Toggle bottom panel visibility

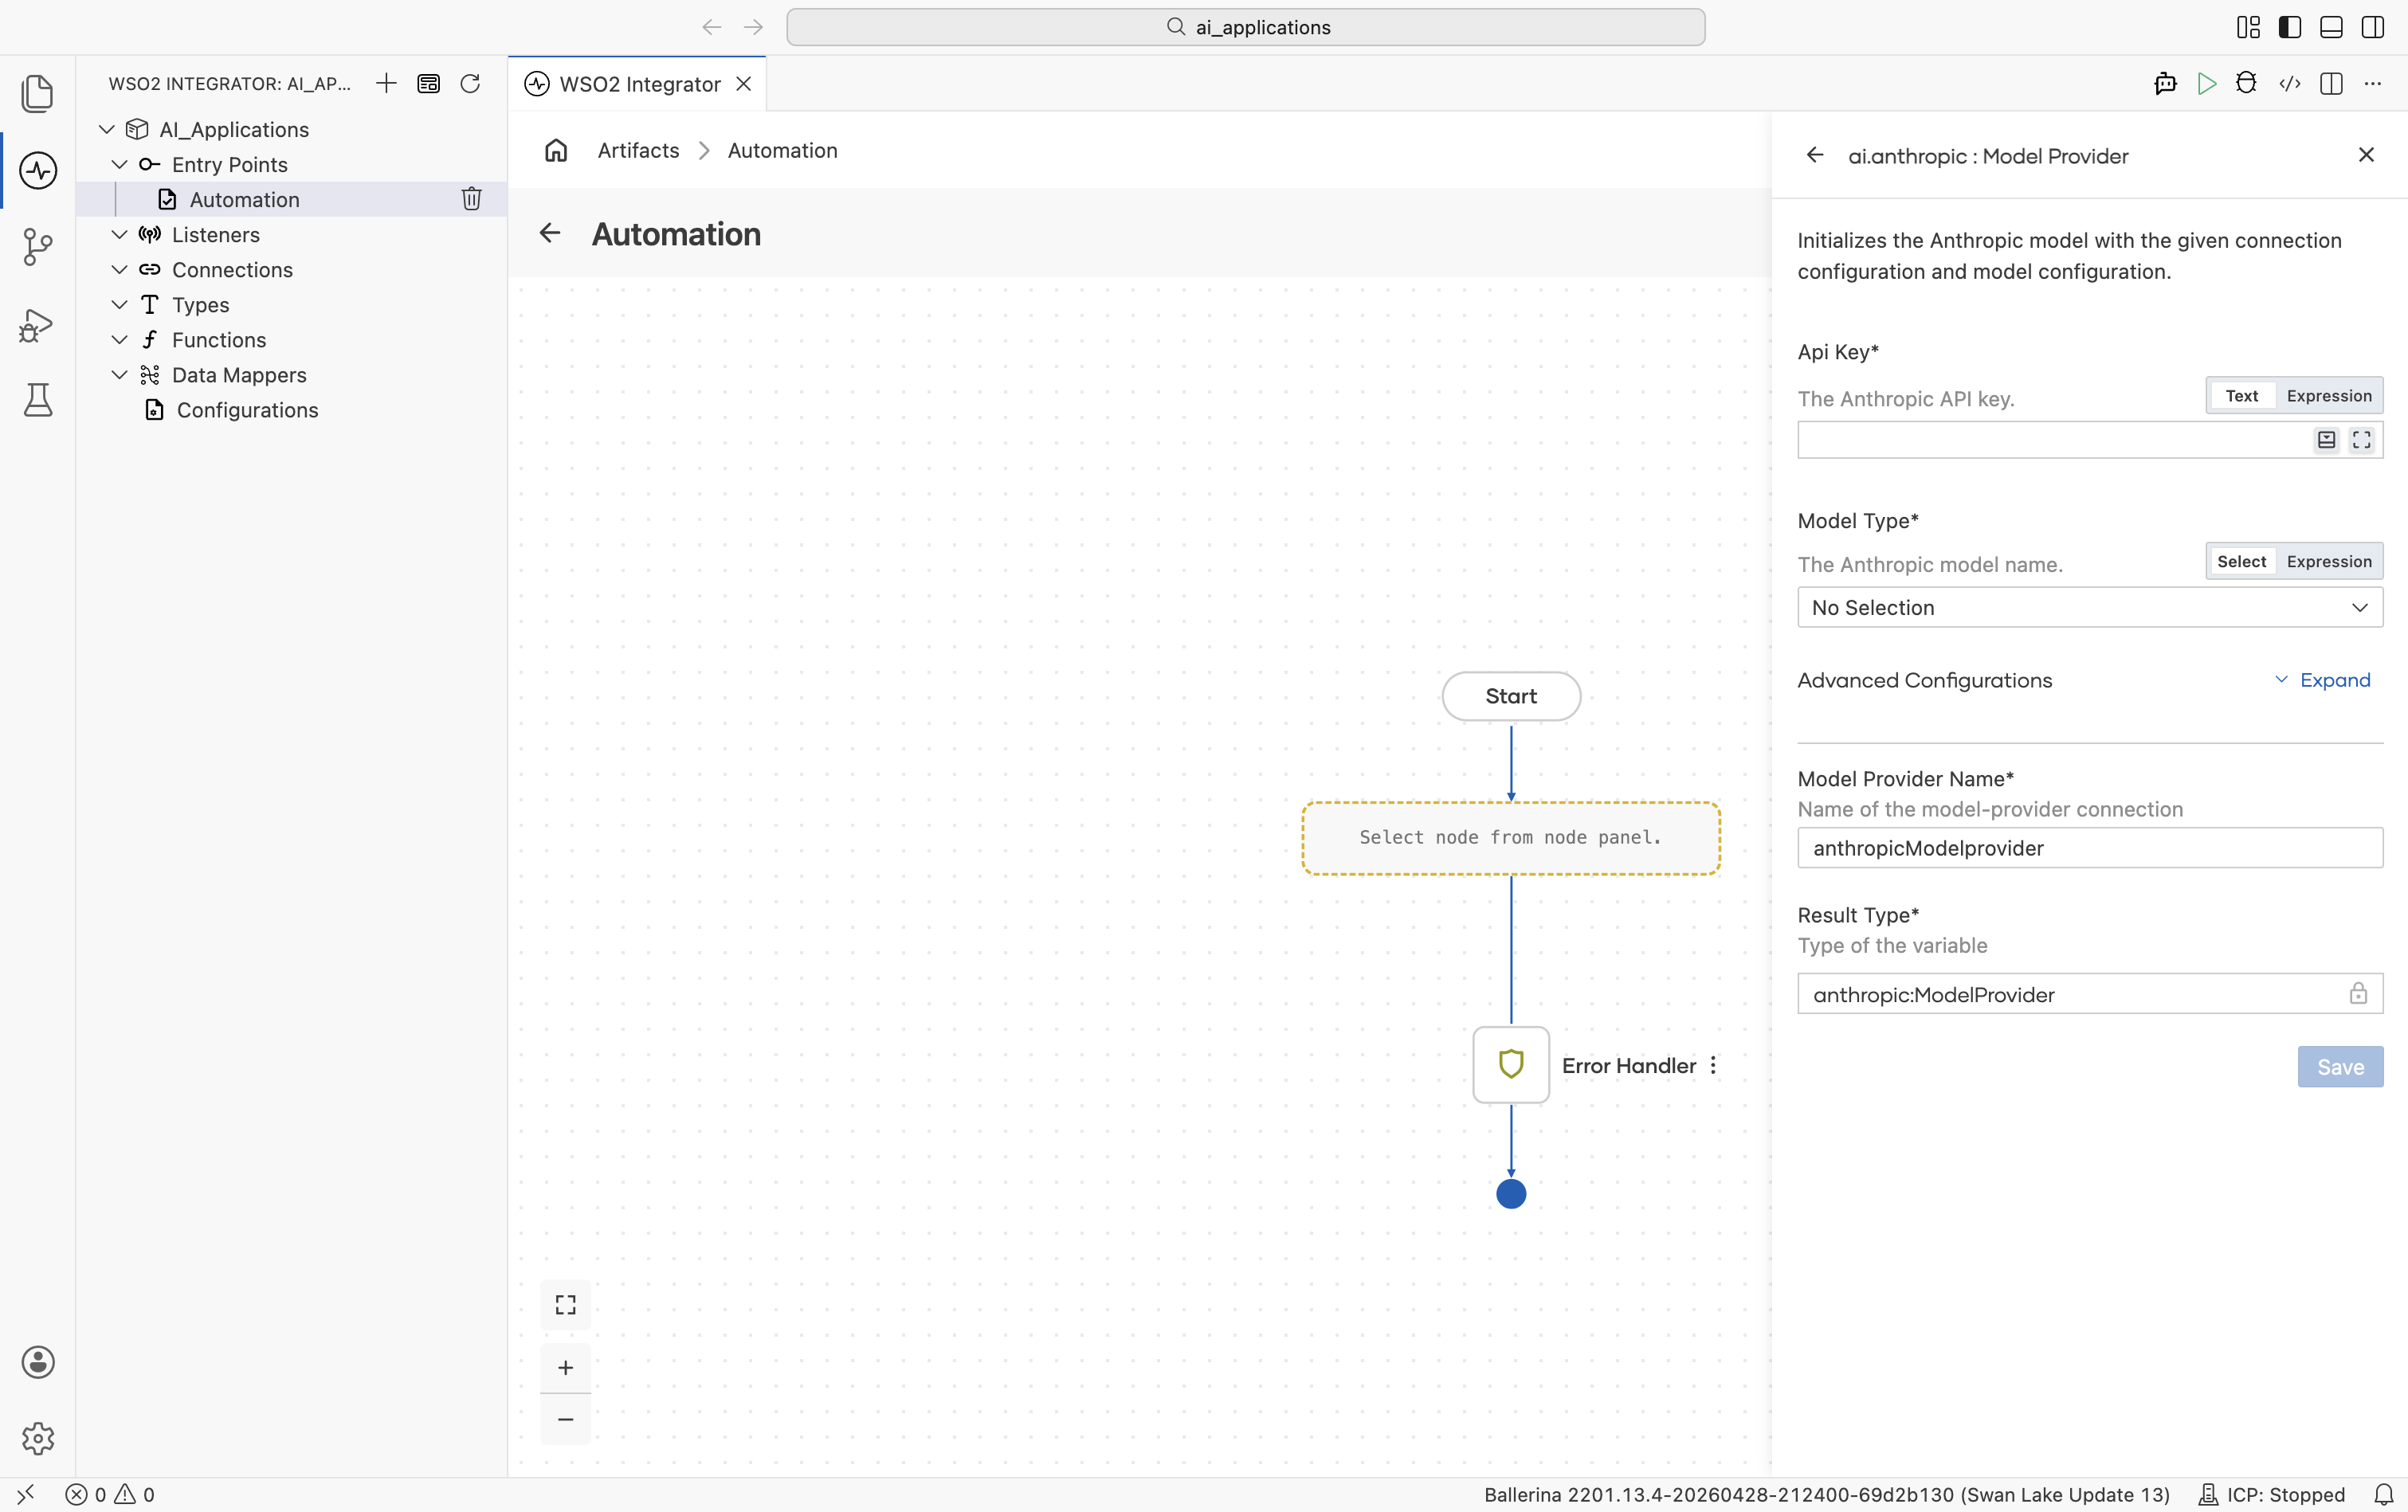(x=2331, y=27)
